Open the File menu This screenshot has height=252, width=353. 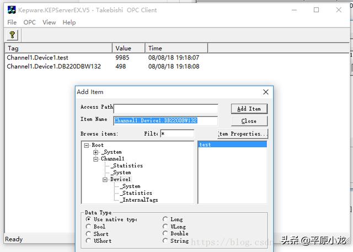(x=12, y=22)
